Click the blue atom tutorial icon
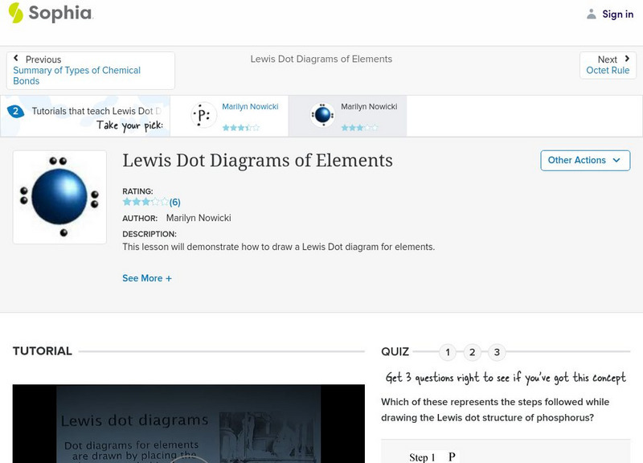This screenshot has height=463, width=643. [325, 114]
